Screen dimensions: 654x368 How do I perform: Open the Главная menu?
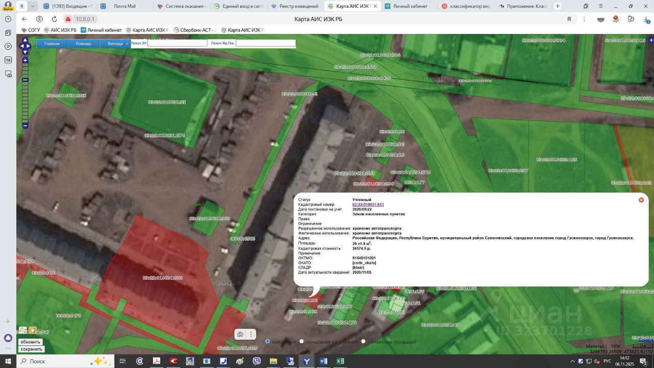(x=52, y=43)
